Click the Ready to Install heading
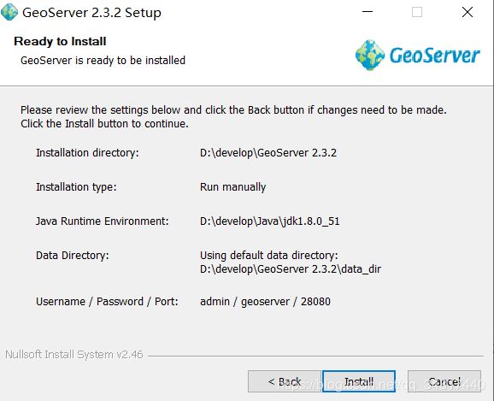 pos(60,41)
